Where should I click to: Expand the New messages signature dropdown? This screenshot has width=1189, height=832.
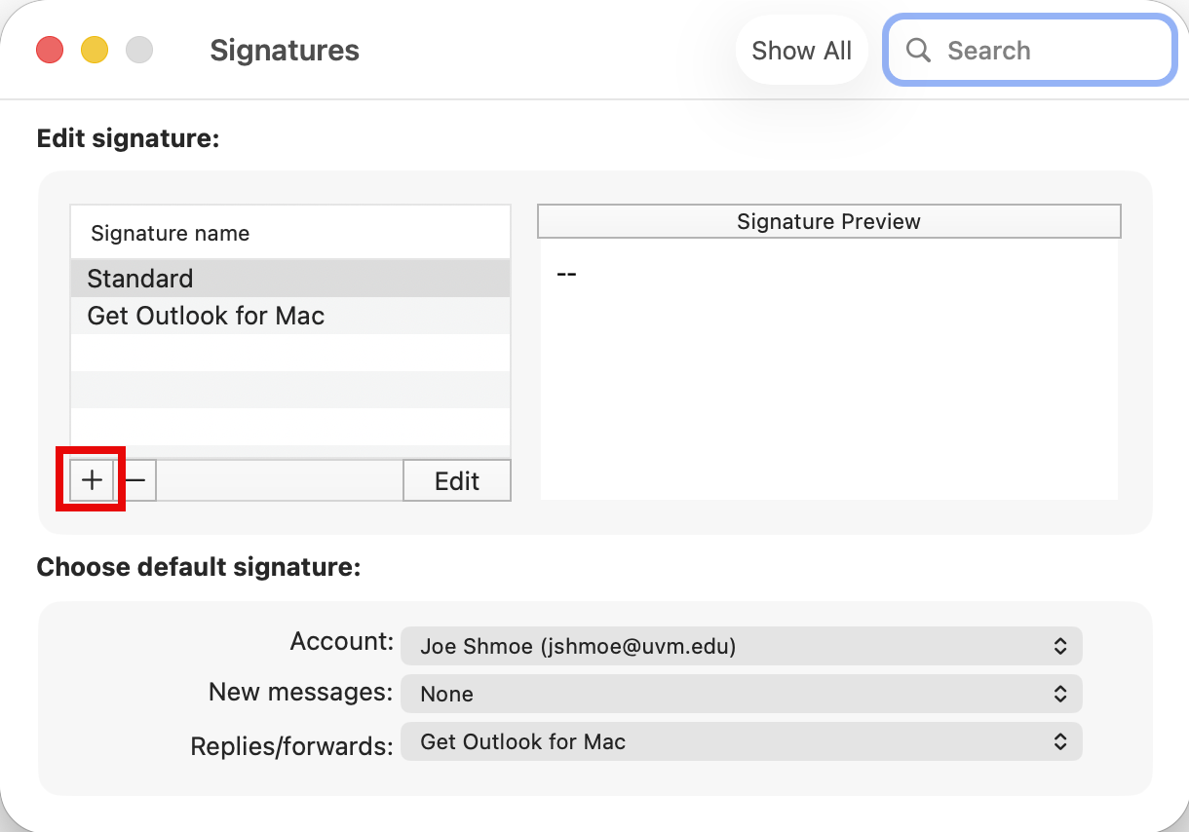(x=741, y=694)
